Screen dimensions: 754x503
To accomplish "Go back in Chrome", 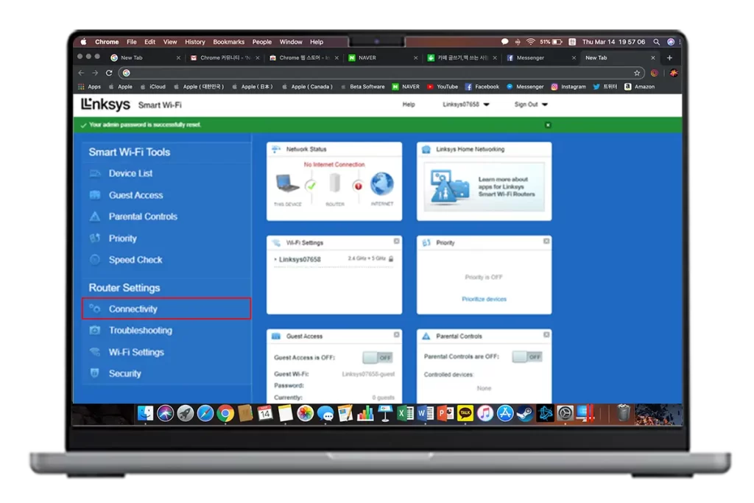I will (x=81, y=73).
